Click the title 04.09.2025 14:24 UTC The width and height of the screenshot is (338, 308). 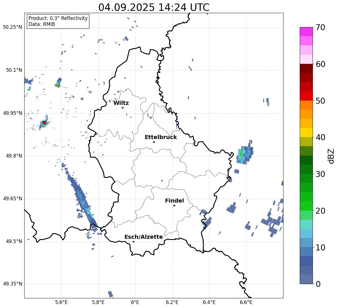(x=154, y=7)
